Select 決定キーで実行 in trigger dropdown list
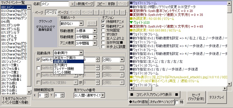This screenshot has width=233, height=108. [x=69, y=58]
